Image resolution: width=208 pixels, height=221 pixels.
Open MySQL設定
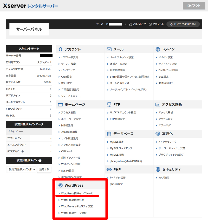[117, 142]
